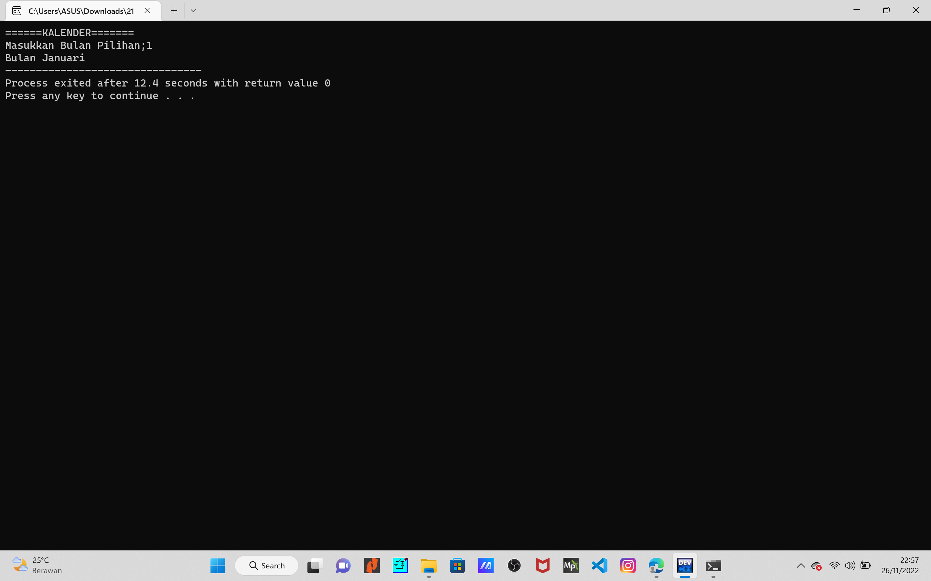This screenshot has height=581, width=931.
Task: Launch Microsoft Edge browser
Action: 656,565
